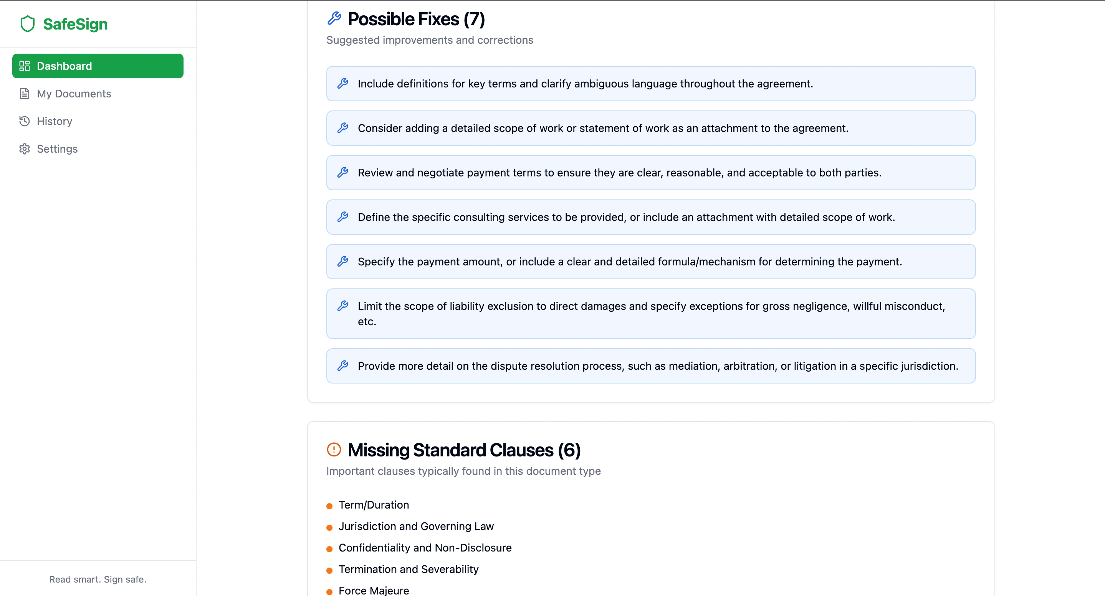The image size is (1105, 596).
Task: Click the My Documents file icon
Action: click(25, 94)
